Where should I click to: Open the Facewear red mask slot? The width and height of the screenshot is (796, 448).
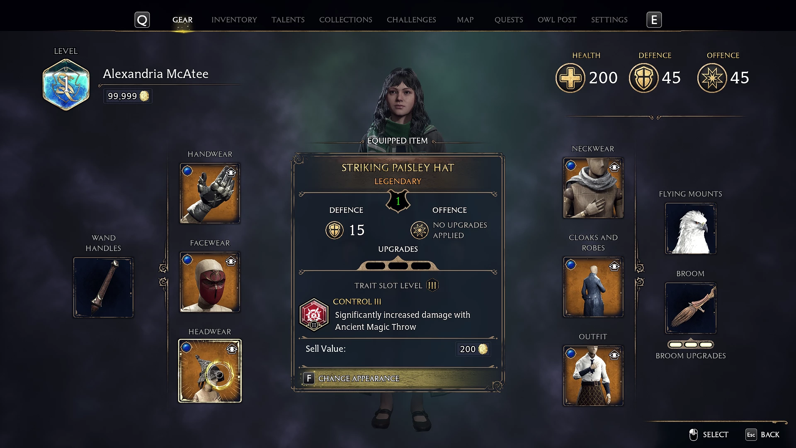[x=210, y=282]
